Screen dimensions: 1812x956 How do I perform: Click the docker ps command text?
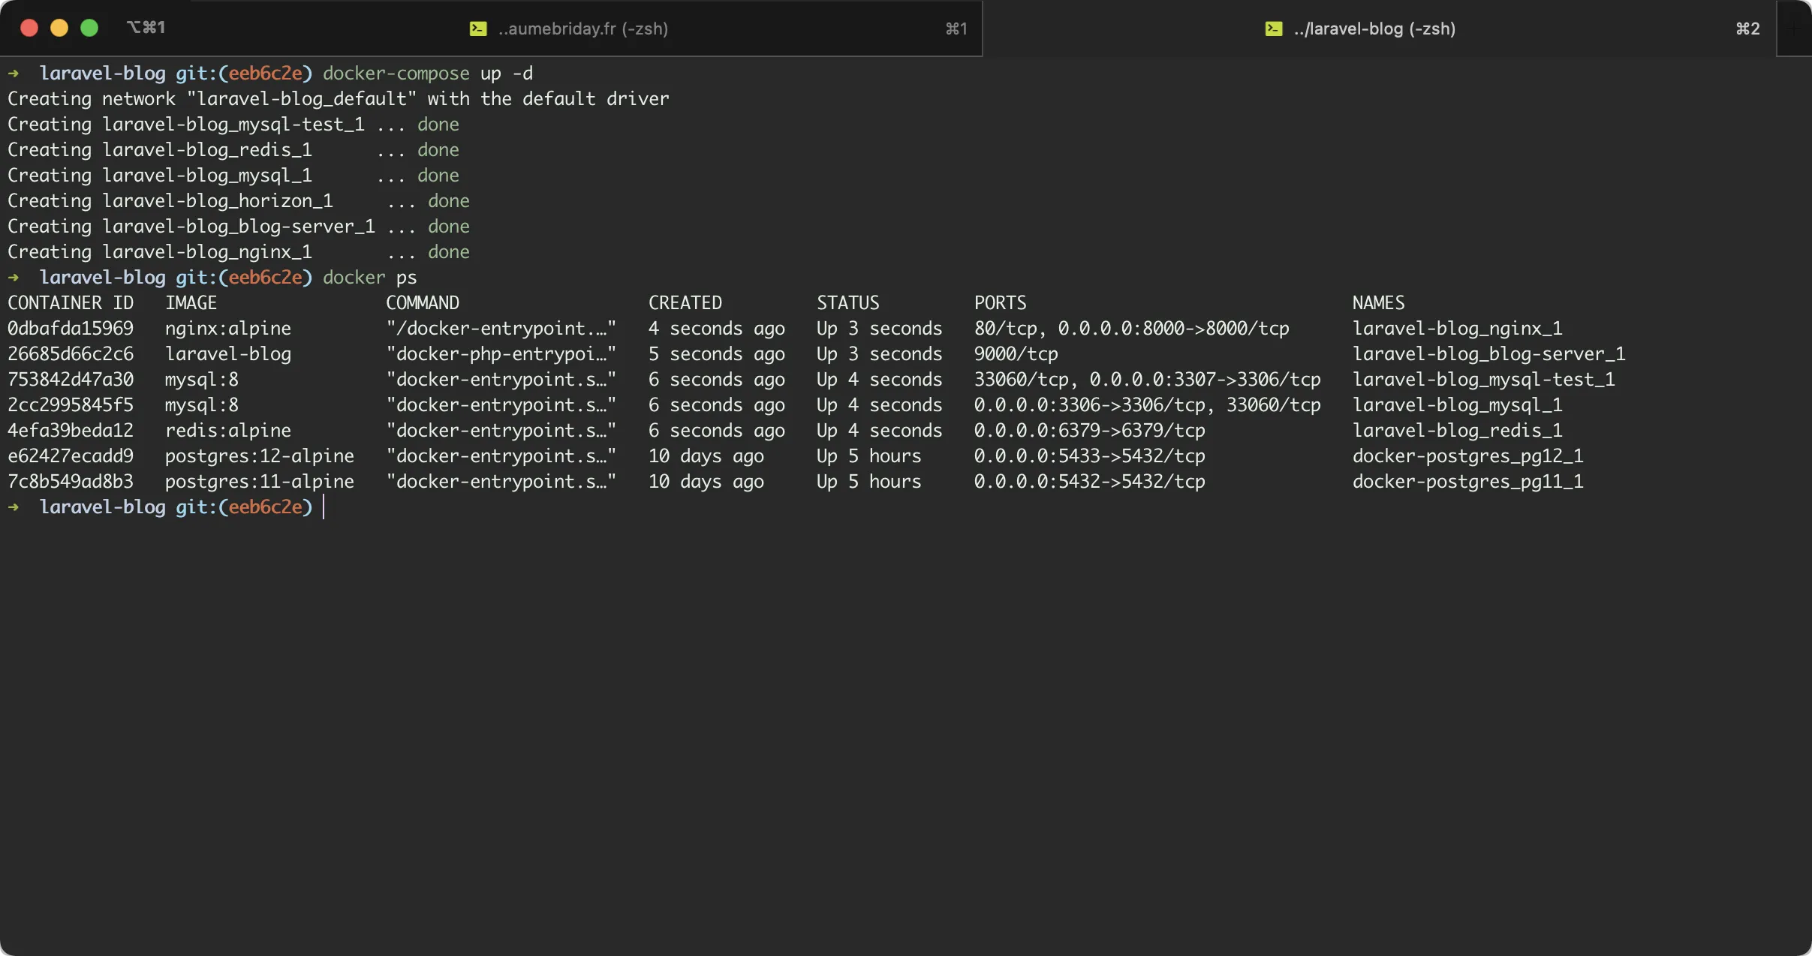[369, 278]
